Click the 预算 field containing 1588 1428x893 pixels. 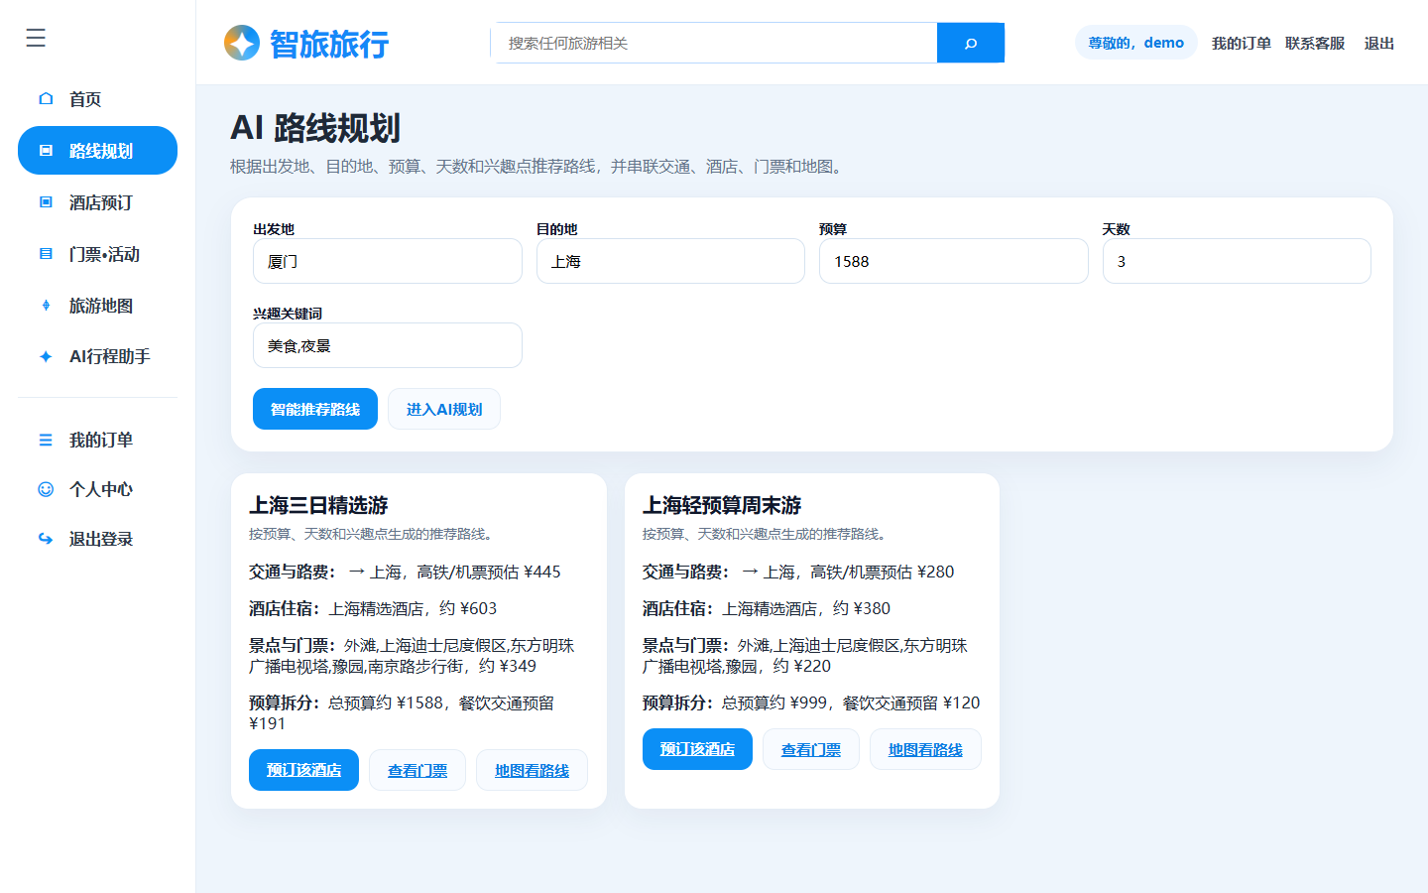point(953,261)
